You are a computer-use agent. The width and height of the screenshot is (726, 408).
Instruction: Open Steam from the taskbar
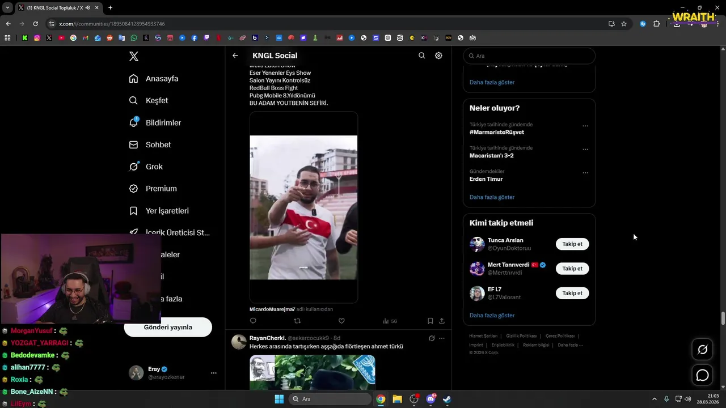pyautogui.click(x=448, y=399)
